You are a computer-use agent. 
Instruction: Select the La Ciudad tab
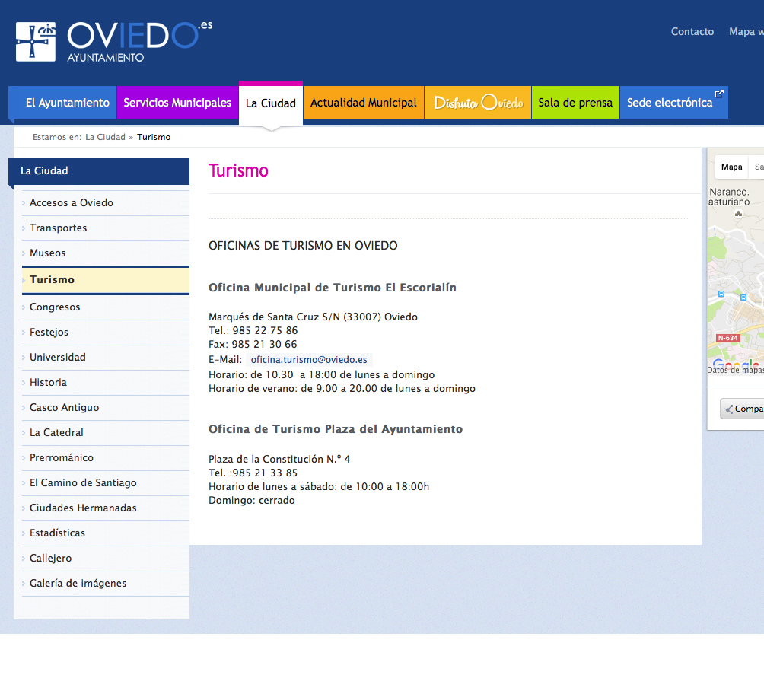coord(271,103)
